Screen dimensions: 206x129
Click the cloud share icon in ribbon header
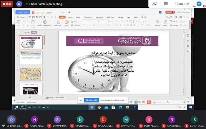pos(171,17)
